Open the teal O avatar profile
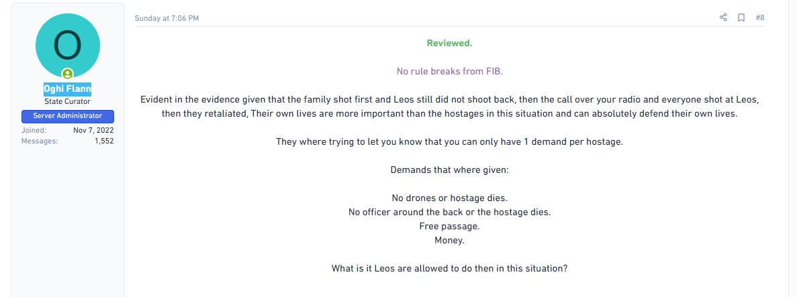Image resolution: width=797 pixels, height=297 pixels. (67, 45)
